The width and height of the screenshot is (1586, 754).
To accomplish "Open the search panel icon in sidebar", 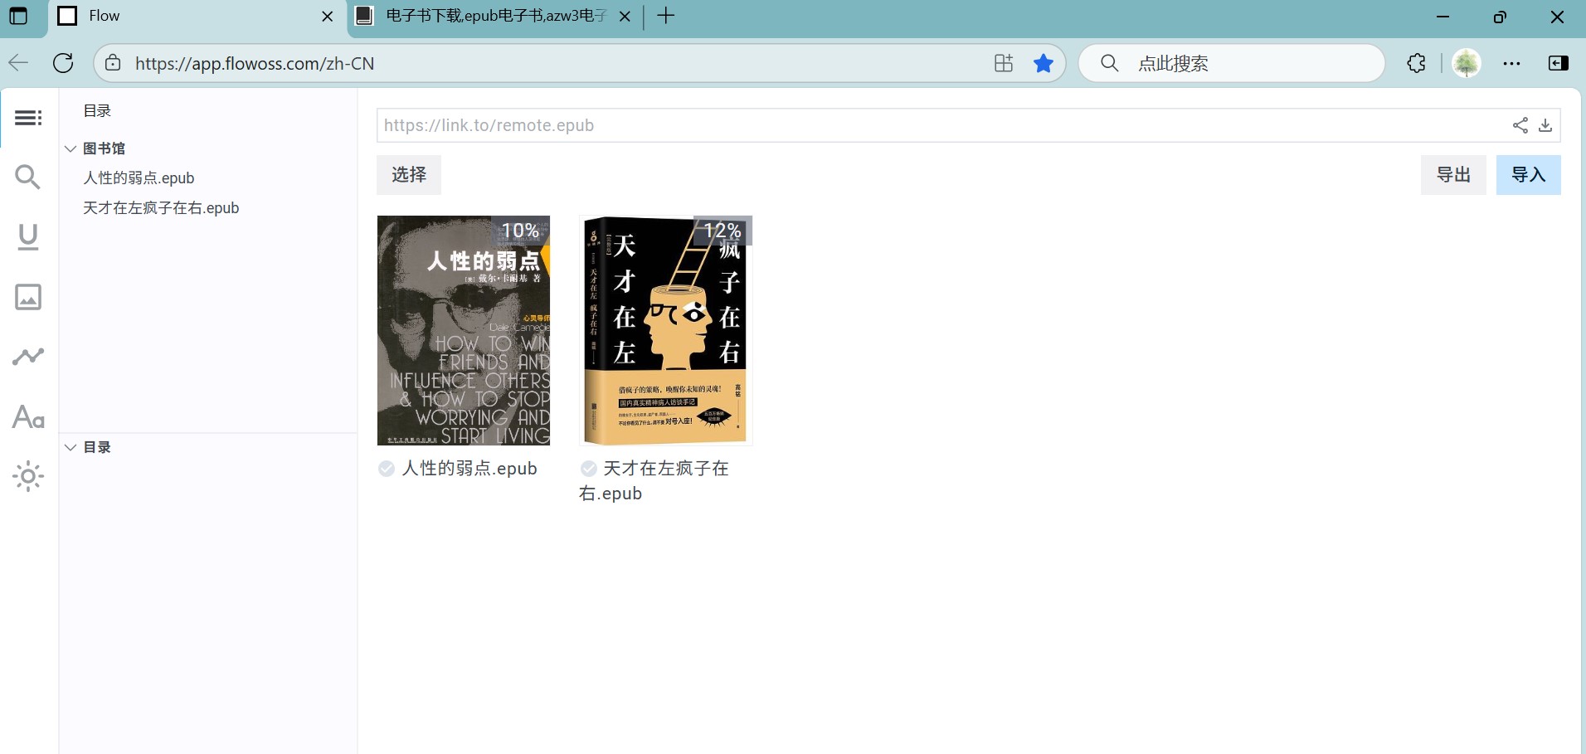I will click(x=28, y=177).
